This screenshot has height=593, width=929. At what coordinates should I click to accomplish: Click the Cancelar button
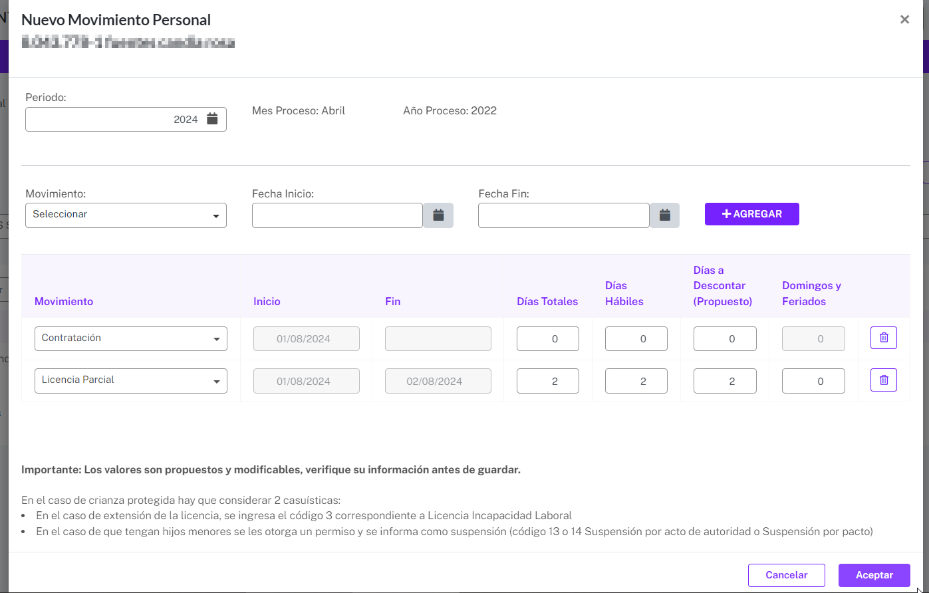[787, 575]
